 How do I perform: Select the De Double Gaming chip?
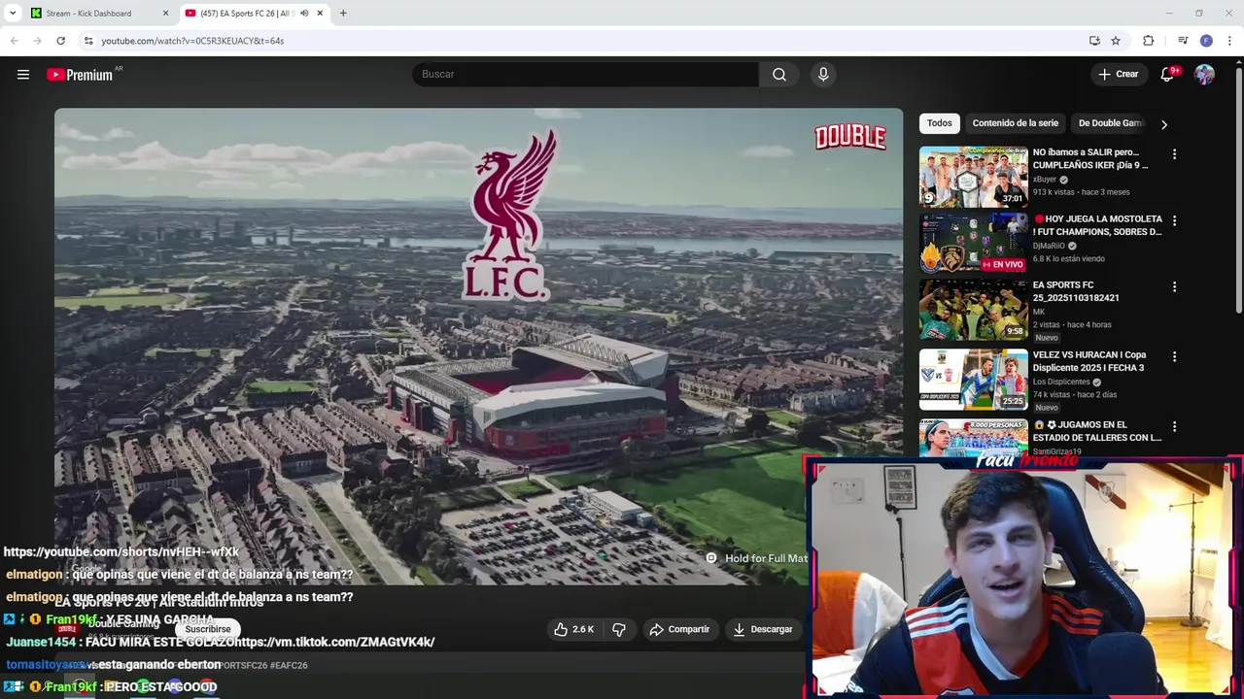1111,123
